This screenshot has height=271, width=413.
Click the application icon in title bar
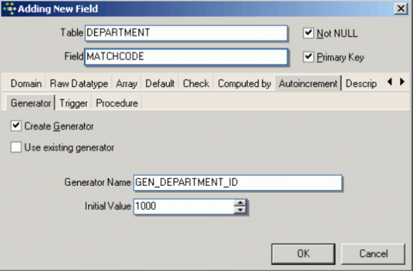tap(10, 9)
